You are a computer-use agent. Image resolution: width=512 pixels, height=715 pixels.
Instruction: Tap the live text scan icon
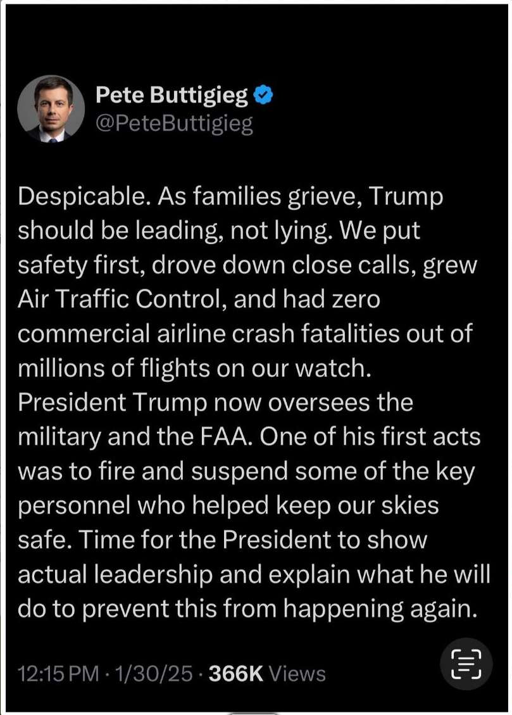[x=465, y=664]
